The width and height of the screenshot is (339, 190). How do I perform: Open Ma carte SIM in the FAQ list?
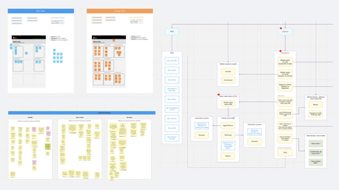(172, 61)
